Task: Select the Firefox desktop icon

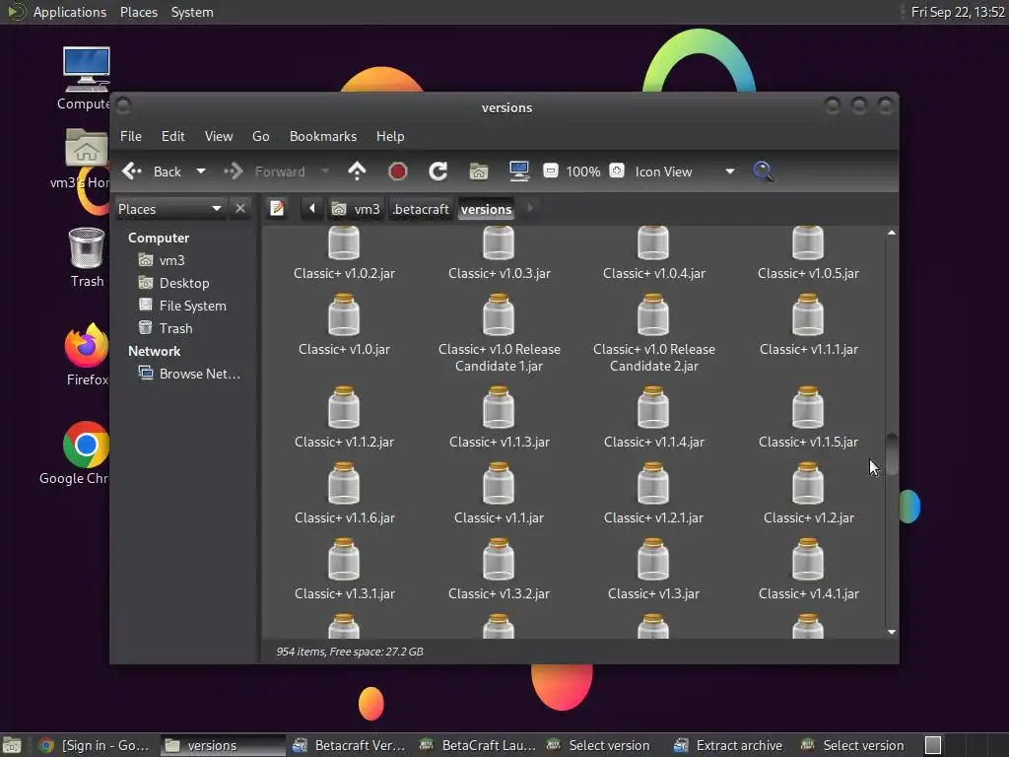Action: (x=87, y=355)
